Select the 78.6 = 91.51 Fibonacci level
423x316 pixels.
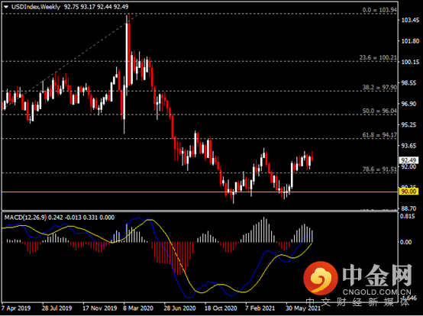point(379,169)
